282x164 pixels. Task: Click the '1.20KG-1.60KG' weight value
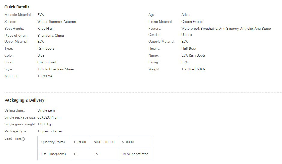tap(193, 69)
